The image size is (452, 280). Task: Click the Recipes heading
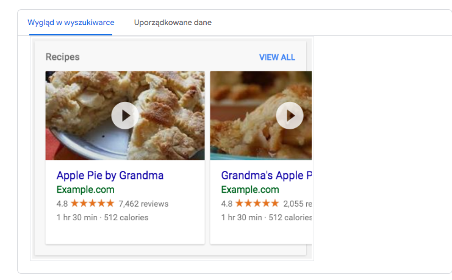tap(63, 57)
